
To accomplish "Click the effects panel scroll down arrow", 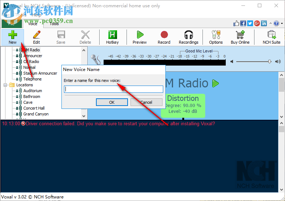I will click(x=281, y=117).
